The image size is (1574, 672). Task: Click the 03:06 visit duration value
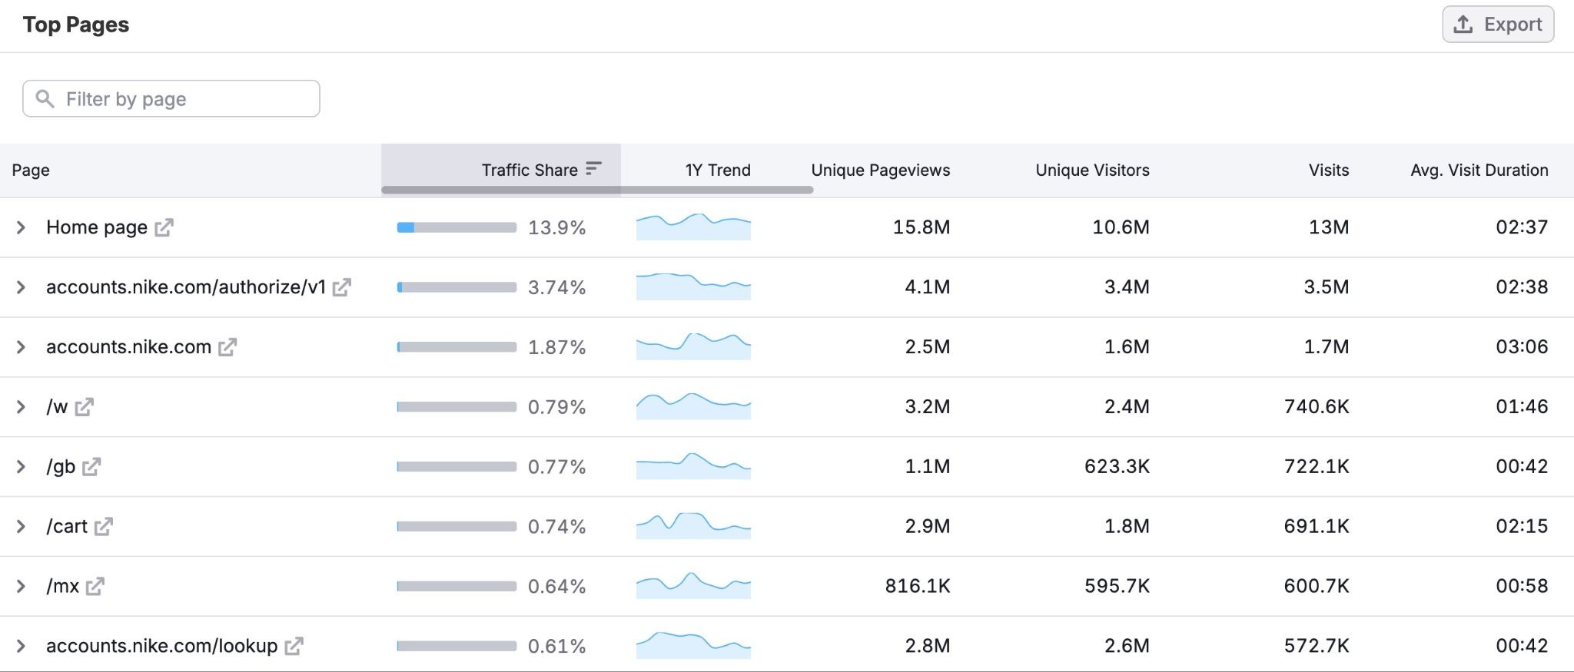click(x=1522, y=347)
